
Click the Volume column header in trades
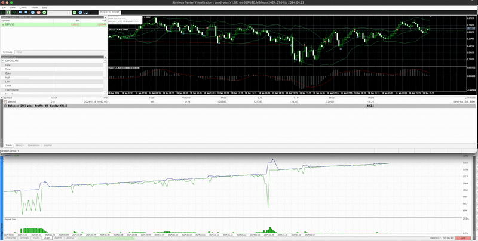pos(186,98)
